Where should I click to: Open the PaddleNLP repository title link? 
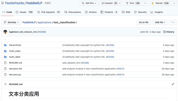point(34,3)
